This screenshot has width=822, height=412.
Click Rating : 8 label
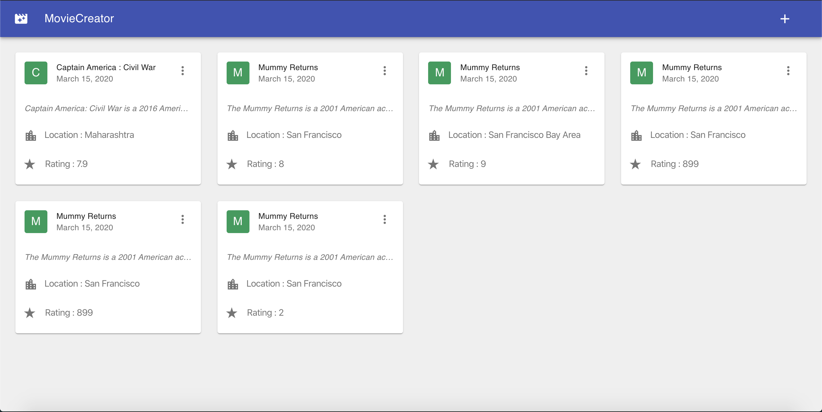(x=265, y=164)
